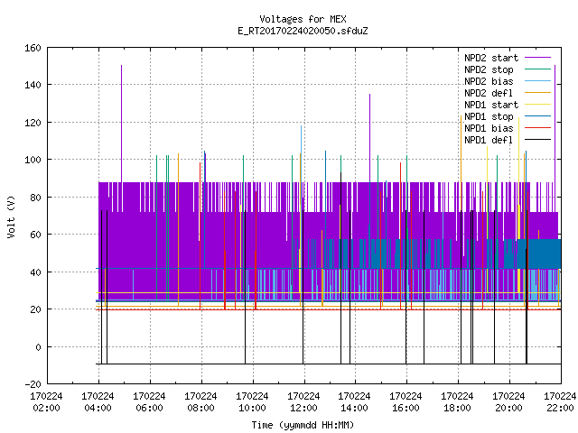Click the NPD1 start legend label

click(x=491, y=105)
